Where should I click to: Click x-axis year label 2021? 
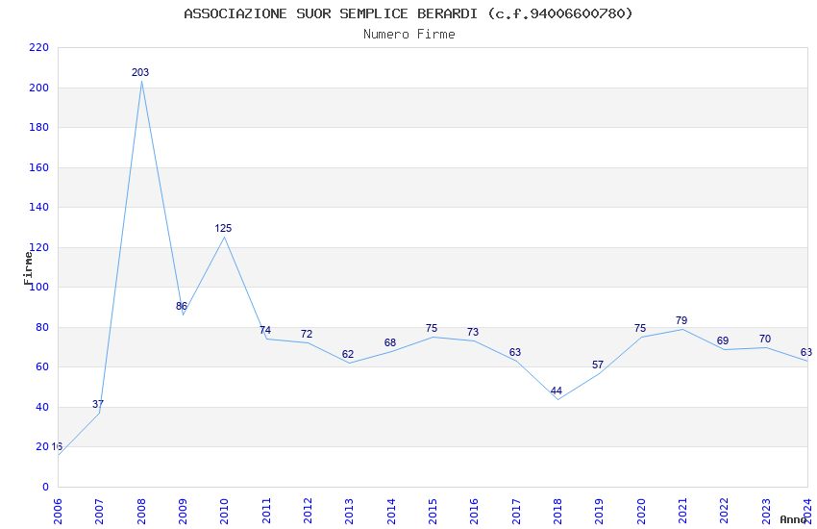point(683,511)
